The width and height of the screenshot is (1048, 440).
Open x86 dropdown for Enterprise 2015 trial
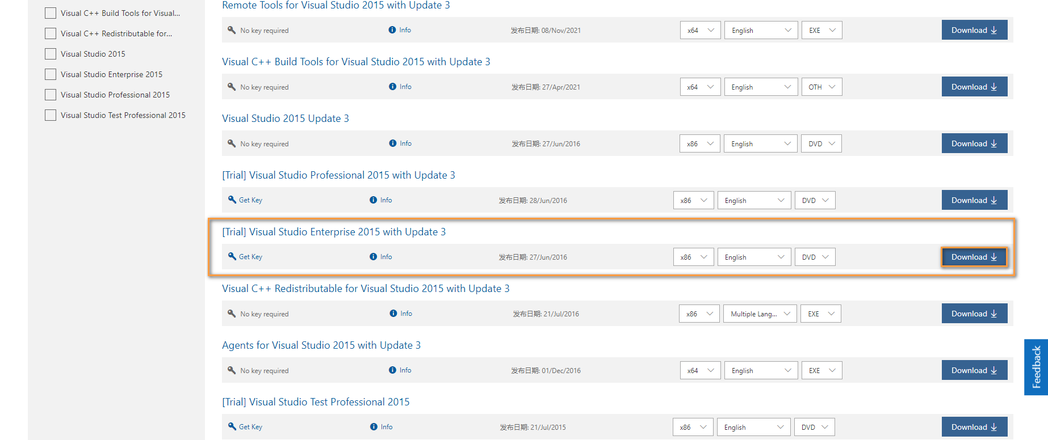694,257
